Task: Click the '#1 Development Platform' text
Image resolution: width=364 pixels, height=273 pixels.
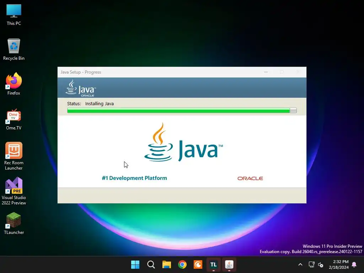Action: coord(134,178)
